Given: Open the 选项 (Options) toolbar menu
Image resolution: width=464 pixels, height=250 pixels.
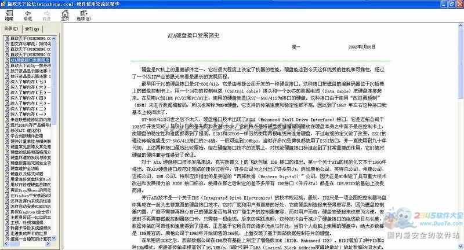Looking at the screenshot, I should 84,16.
